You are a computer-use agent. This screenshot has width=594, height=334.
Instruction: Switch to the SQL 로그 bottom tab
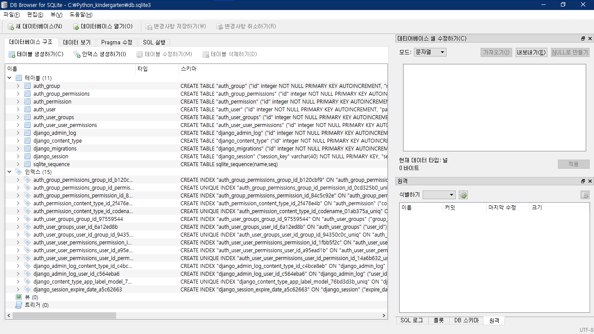(411, 321)
